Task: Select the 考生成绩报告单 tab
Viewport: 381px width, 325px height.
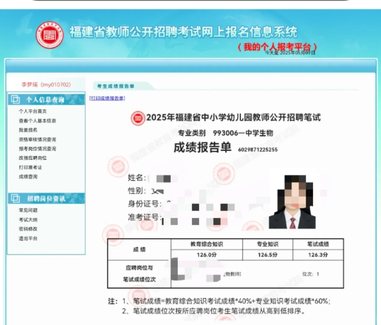Action: [116, 86]
